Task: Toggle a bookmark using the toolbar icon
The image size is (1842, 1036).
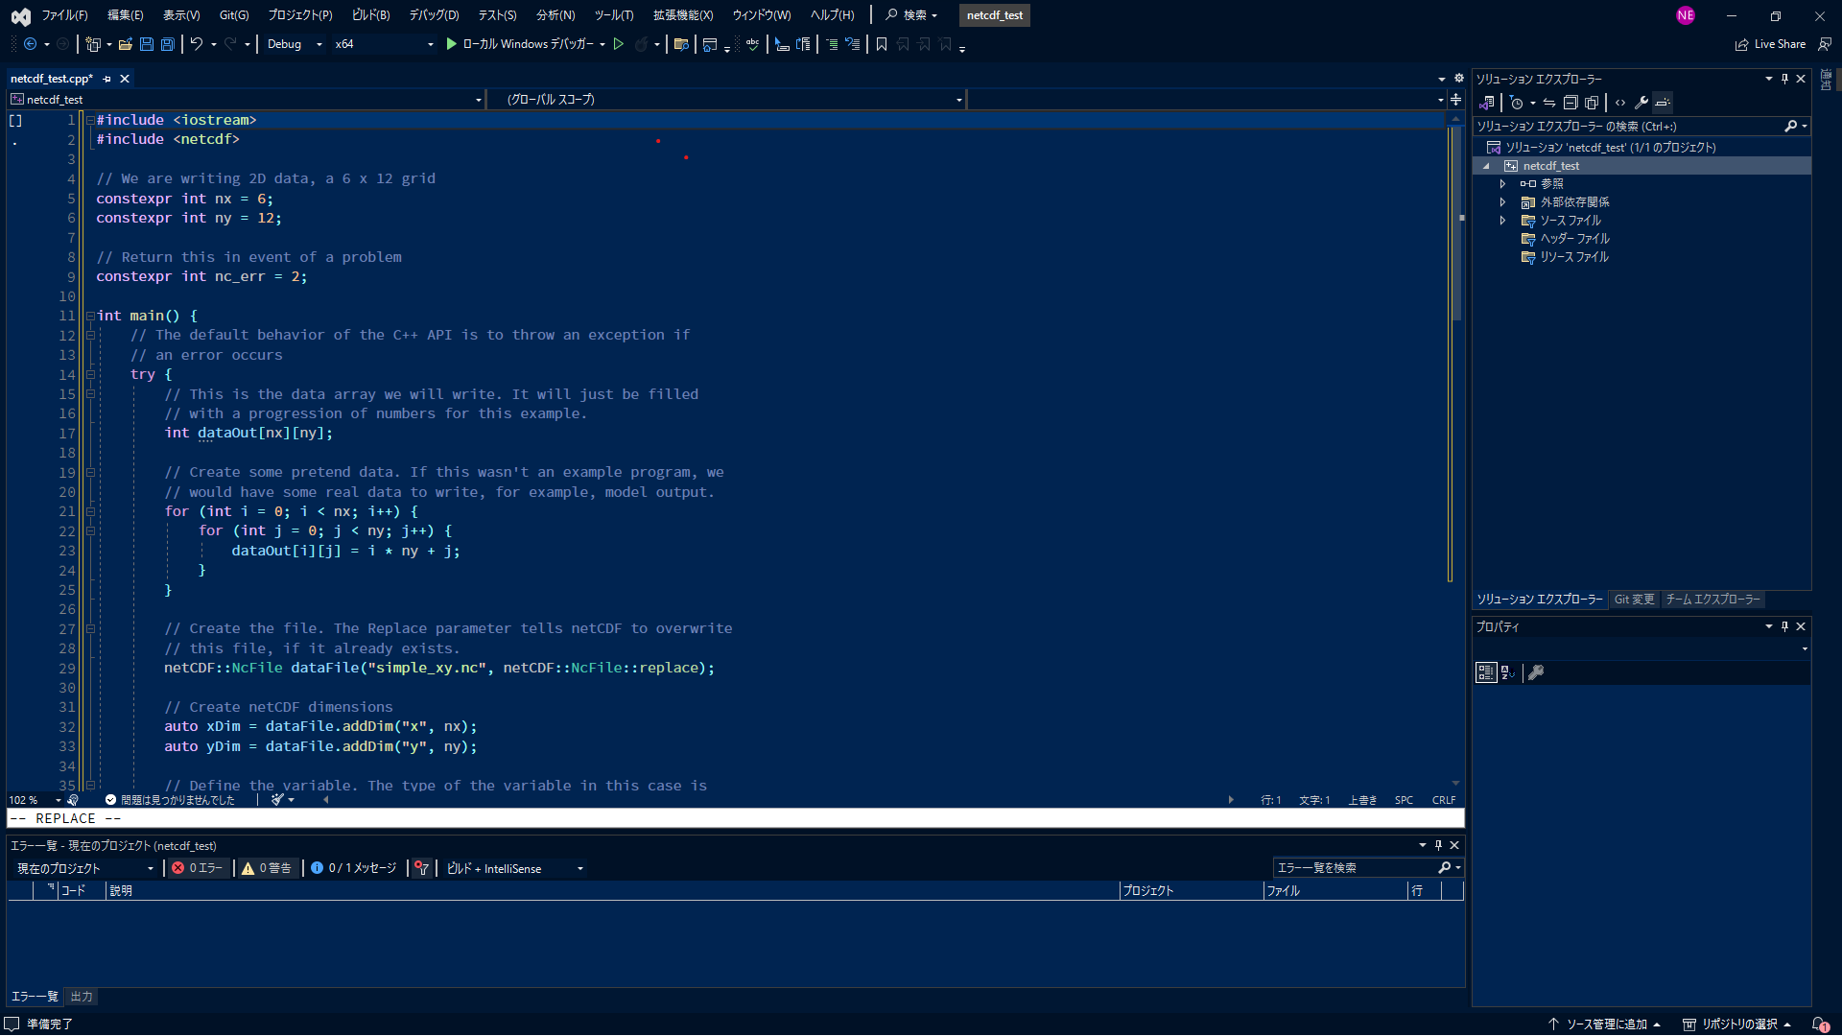Action: [881, 44]
